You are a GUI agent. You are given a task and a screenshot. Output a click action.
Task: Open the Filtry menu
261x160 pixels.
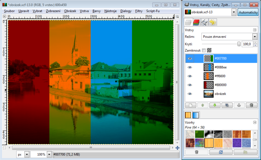pyautogui.click(x=139, y=11)
